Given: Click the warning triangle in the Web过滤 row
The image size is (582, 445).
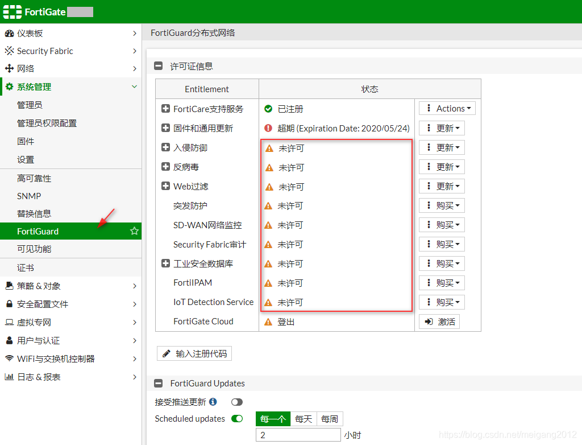Looking at the screenshot, I should pyautogui.click(x=269, y=187).
